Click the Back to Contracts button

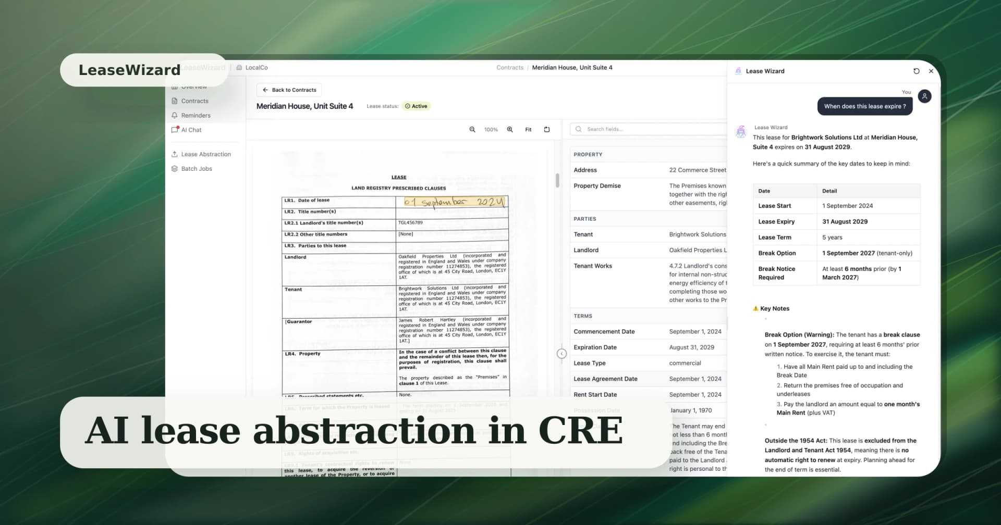click(x=289, y=90)
